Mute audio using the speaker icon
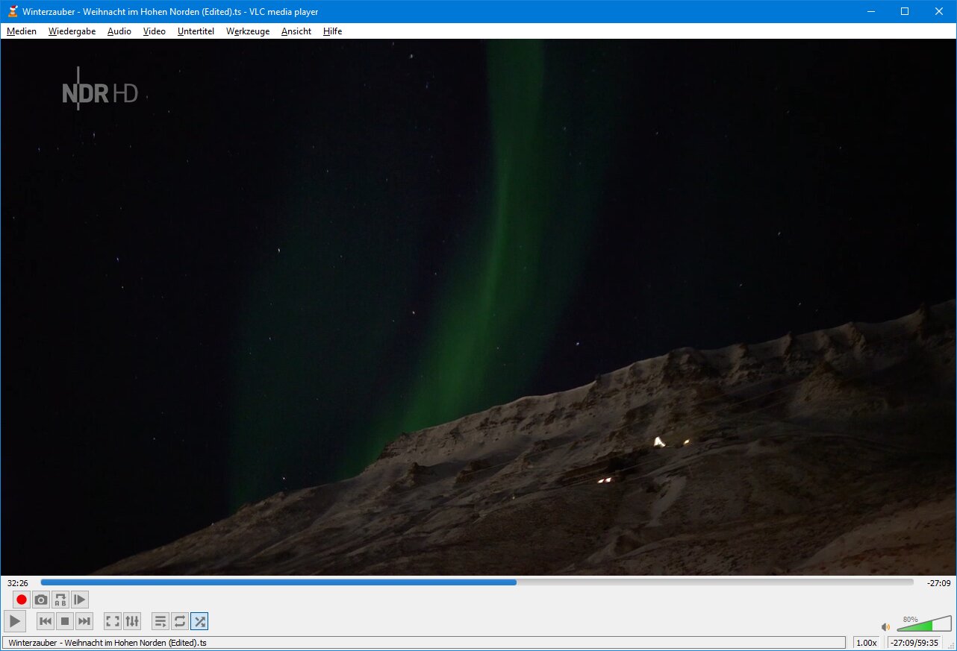Viewport: 957px width, 651px height. [x=886, y=627]
